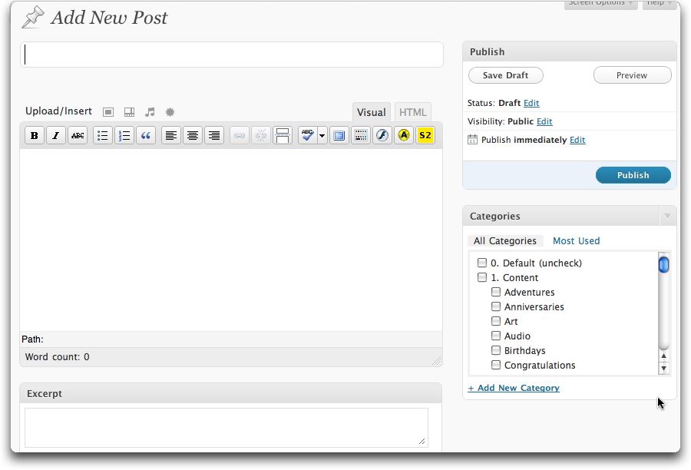Center-align text with the toolbar icon
The image size is (691, 470).
tap(193, 136)
